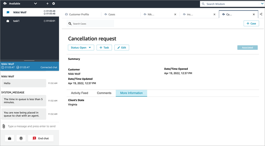265x146 pixels.
Task: Close the 'Nik...' tab
Action: 175,15
